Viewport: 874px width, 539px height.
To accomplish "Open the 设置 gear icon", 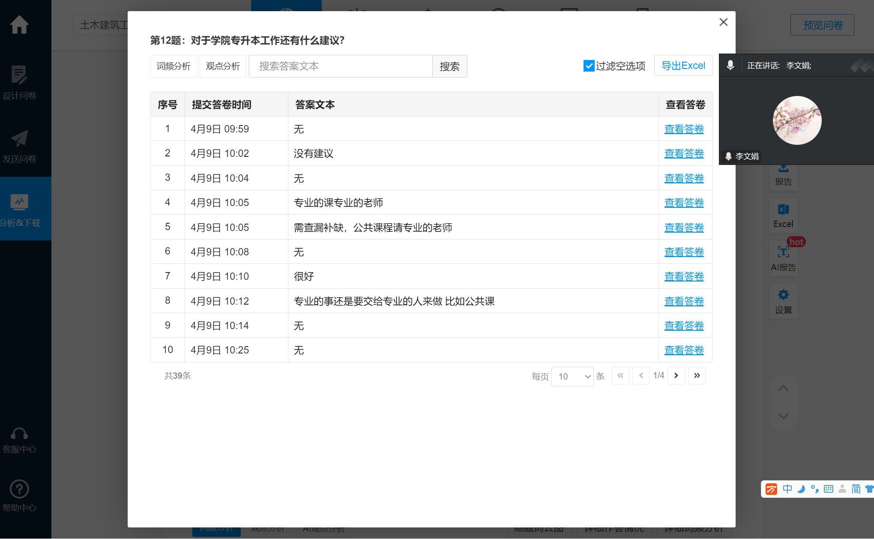I will [x=783, y=295].
